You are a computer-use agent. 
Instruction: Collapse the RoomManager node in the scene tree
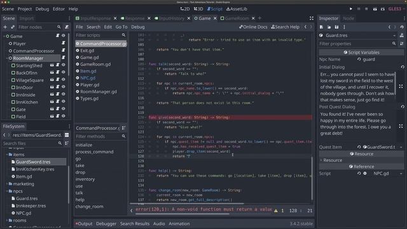7,58
